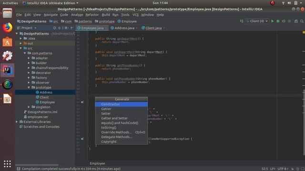
Task: Choose Override Methods... in Generate popup
Action: pos(122,132)
